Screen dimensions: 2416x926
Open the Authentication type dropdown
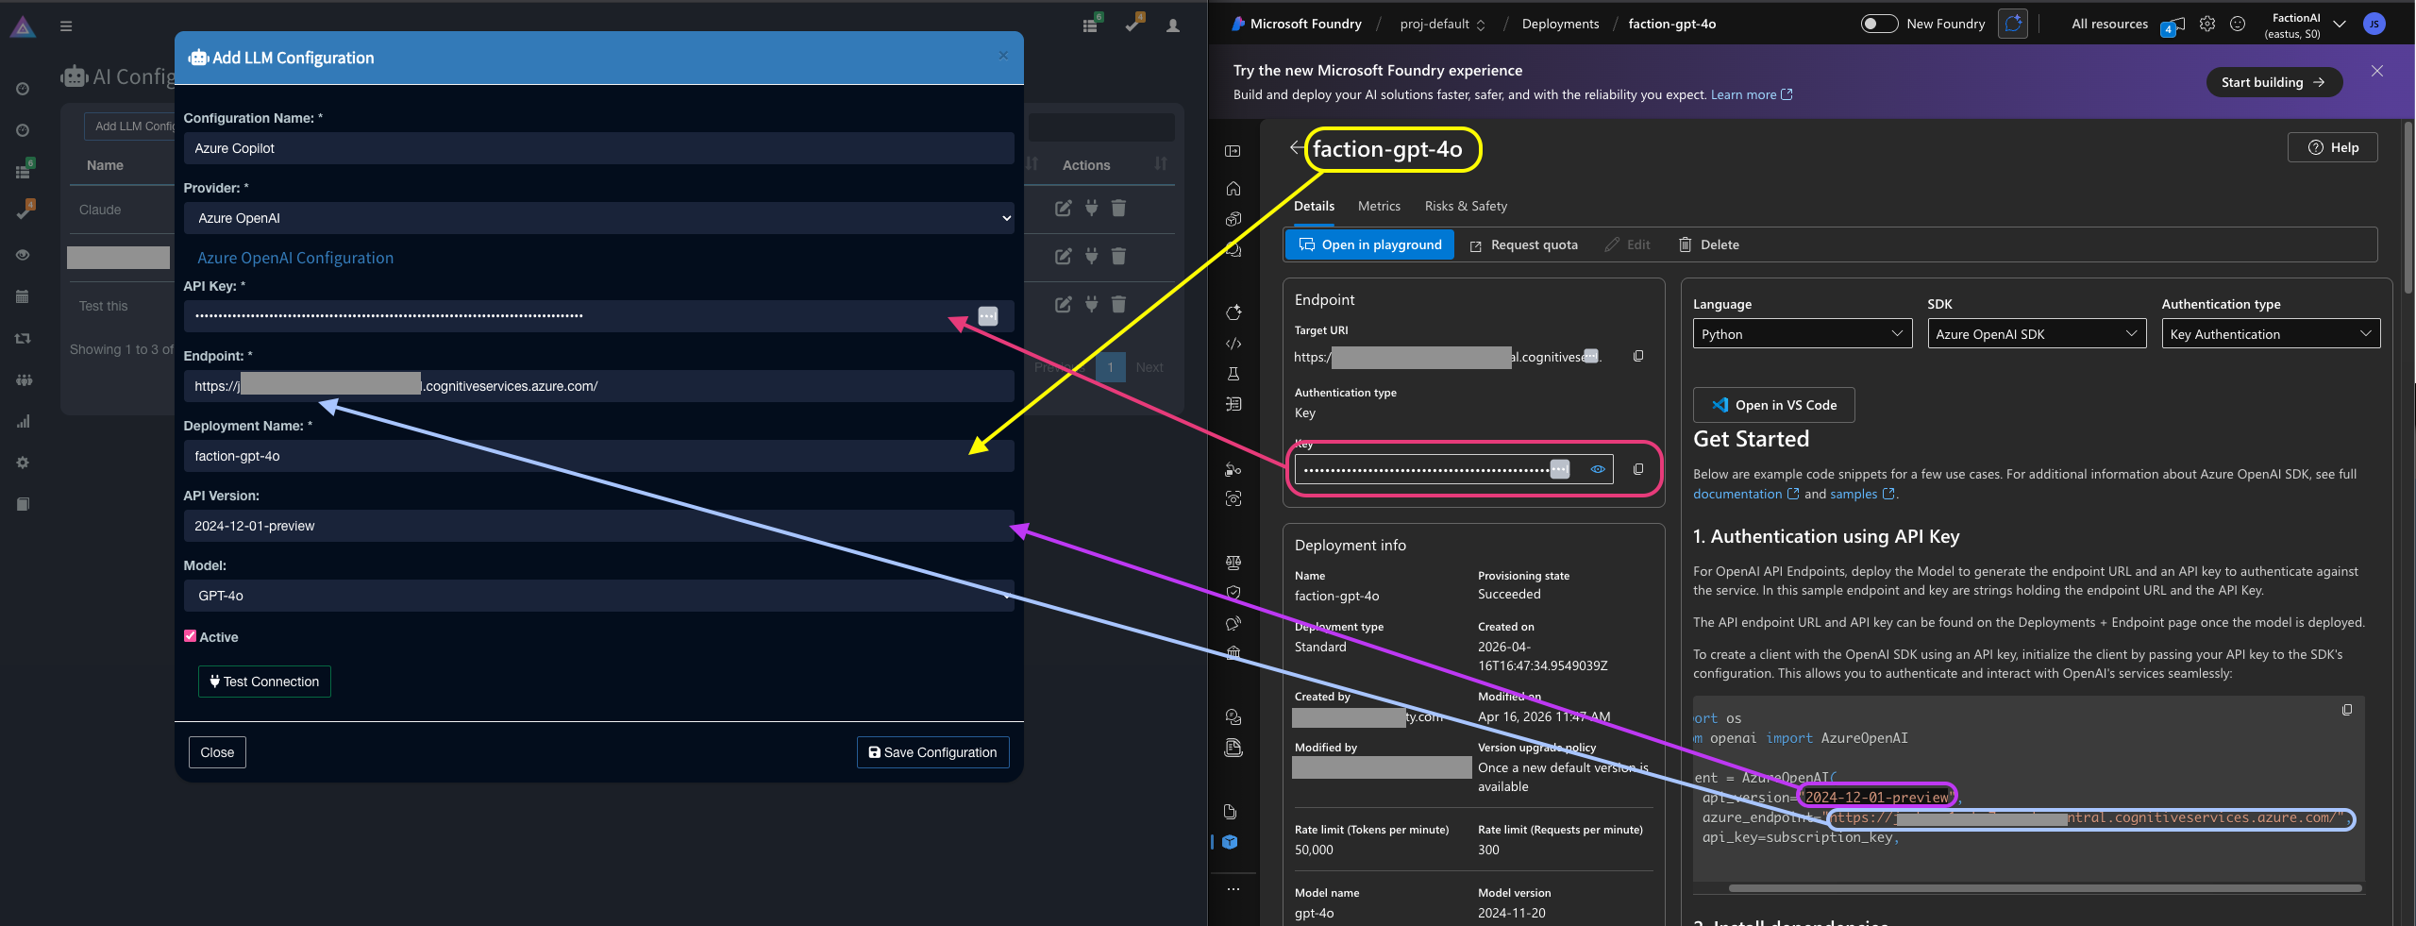point(2270,334)
